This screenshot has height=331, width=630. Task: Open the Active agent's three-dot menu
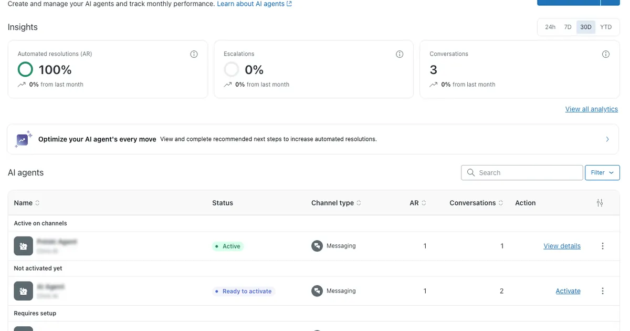603,246
